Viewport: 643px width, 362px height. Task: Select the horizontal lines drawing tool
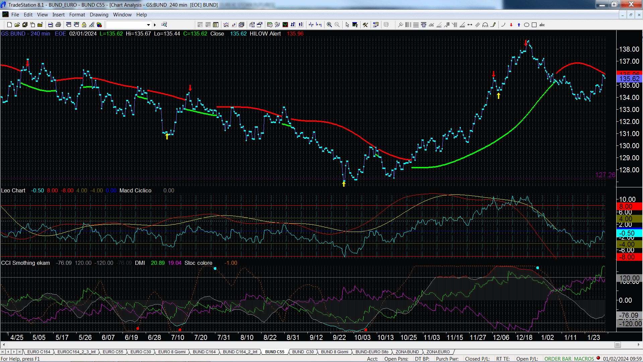click(416, 25)
